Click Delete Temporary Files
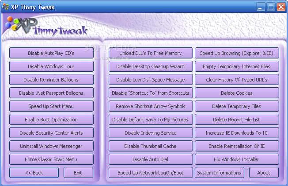Viewport: 288px width, 186px height. pyautogui.click(x=237, y=106)
